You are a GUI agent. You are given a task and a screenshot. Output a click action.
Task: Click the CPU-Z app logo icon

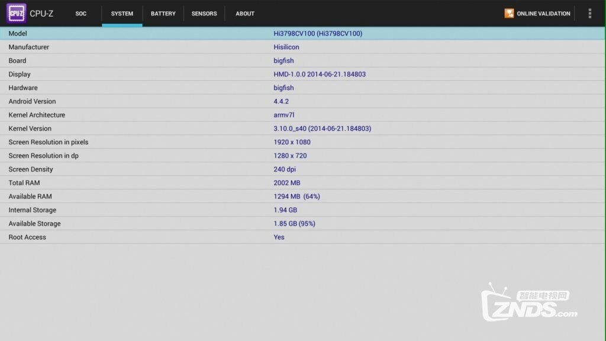(x=17, y=13)
